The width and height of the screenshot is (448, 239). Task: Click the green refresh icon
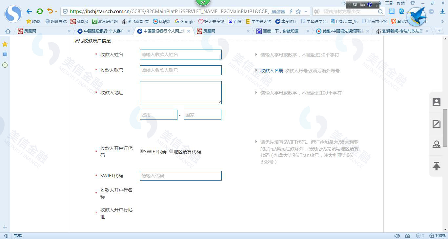(x=40, y=11)
